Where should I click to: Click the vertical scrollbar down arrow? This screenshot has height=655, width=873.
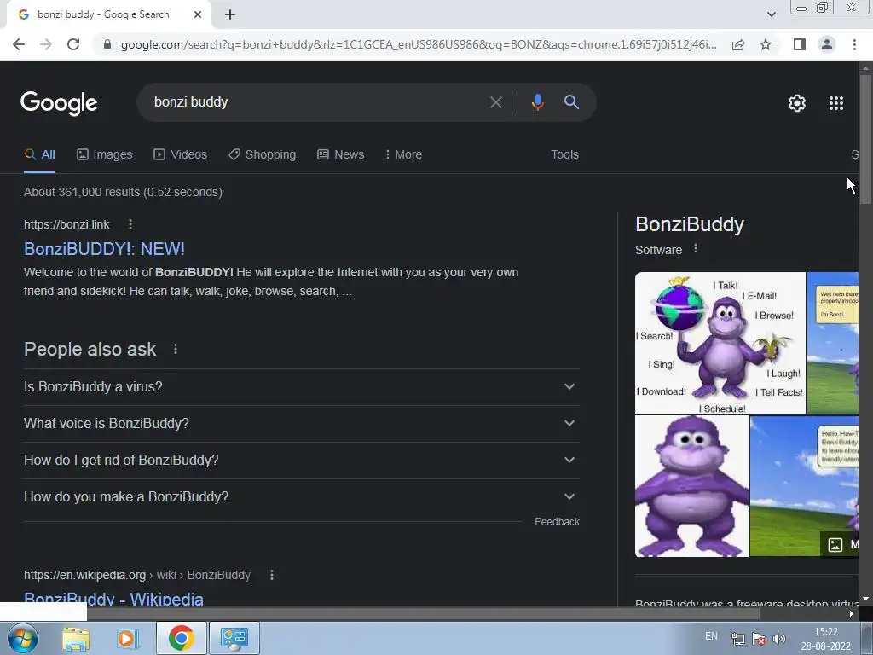865,600
